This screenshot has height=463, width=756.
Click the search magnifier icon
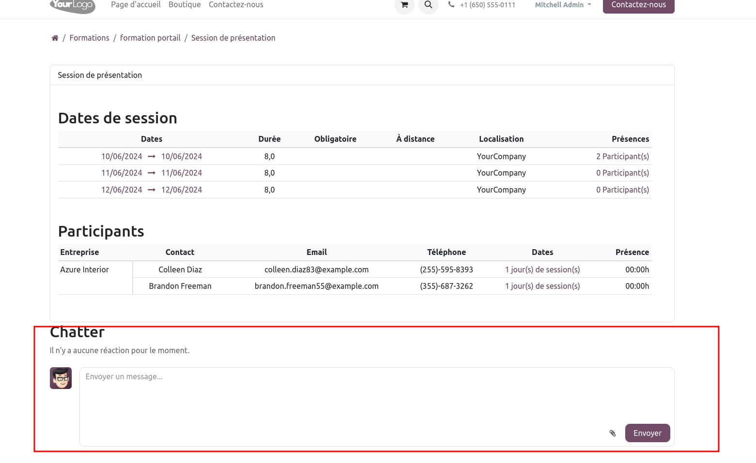tap(428, 5)
